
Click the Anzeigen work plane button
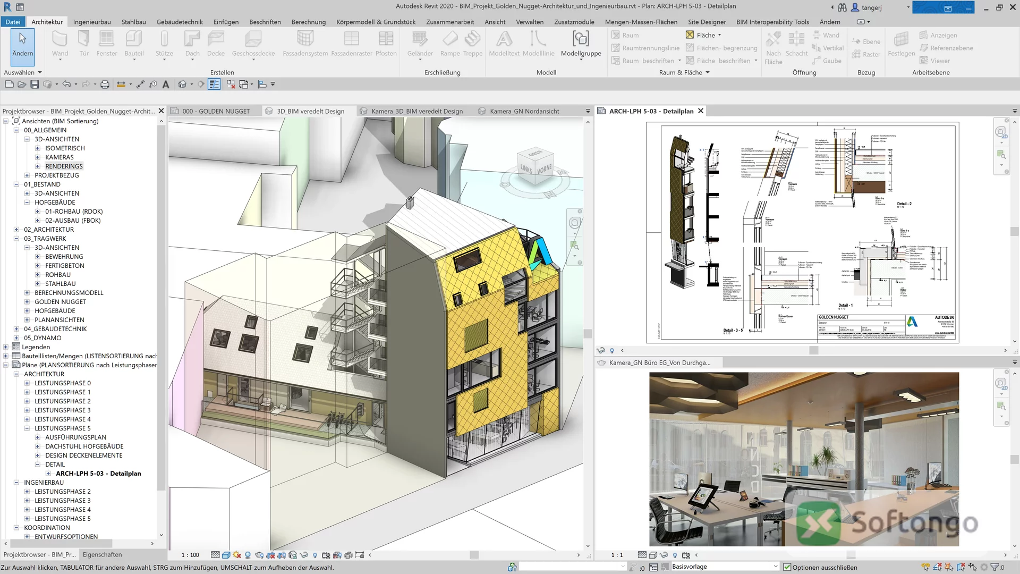click(x=938, y=35)
